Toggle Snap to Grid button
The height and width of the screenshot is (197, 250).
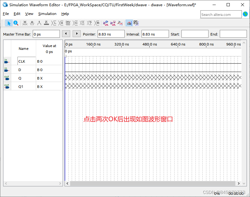(x=136, y=23)
